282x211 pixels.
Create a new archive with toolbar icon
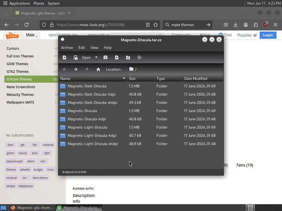click(x=64, y=57)
